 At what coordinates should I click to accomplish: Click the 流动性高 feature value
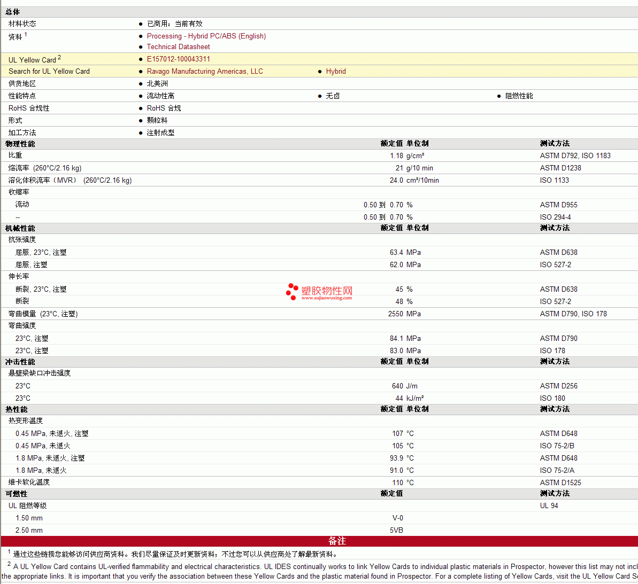[161, 96]
